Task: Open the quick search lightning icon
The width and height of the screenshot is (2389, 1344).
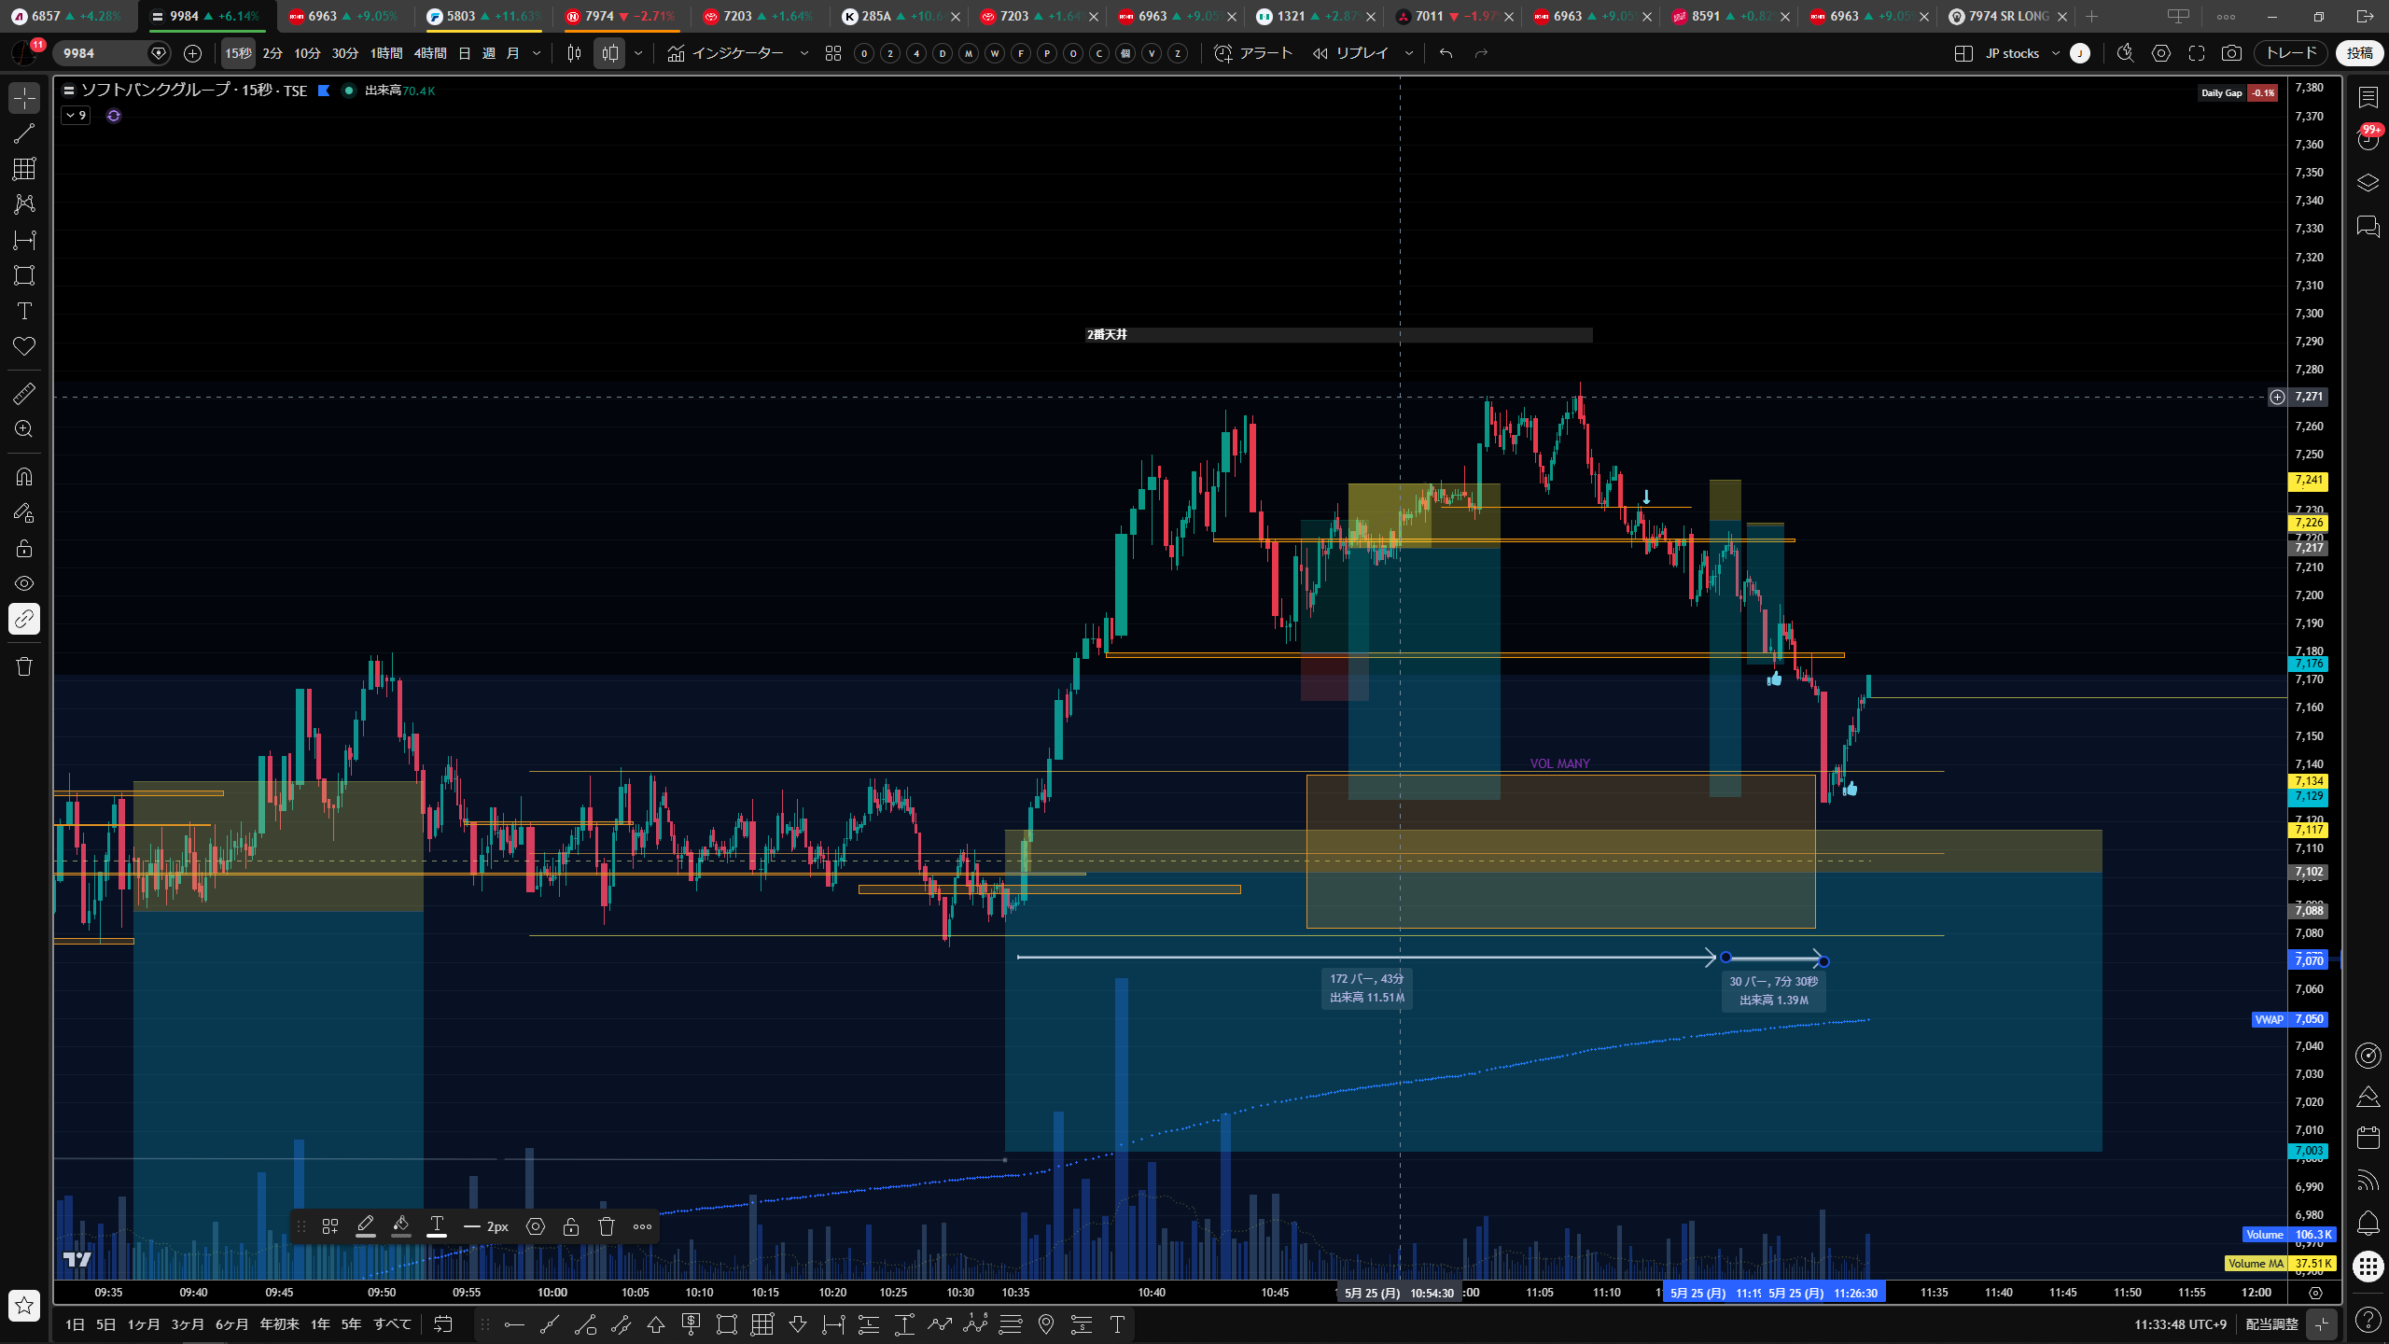Action: tap(2125, 53)
